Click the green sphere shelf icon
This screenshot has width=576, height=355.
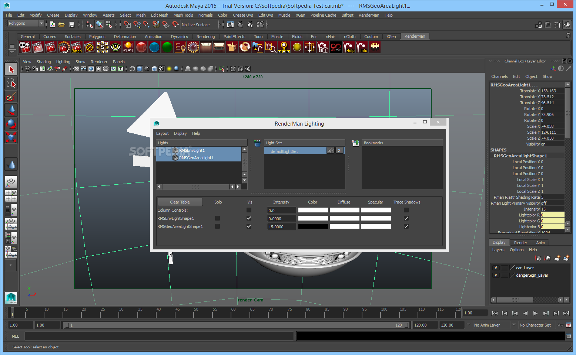pyautogui.click(x=167, y=47)
